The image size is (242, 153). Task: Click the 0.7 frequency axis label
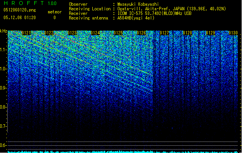pos(3,126)
